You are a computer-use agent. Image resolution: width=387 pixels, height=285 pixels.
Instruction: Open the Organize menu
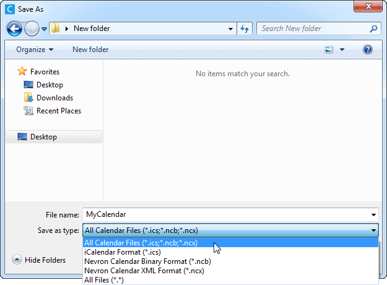[x=35, y=50]
